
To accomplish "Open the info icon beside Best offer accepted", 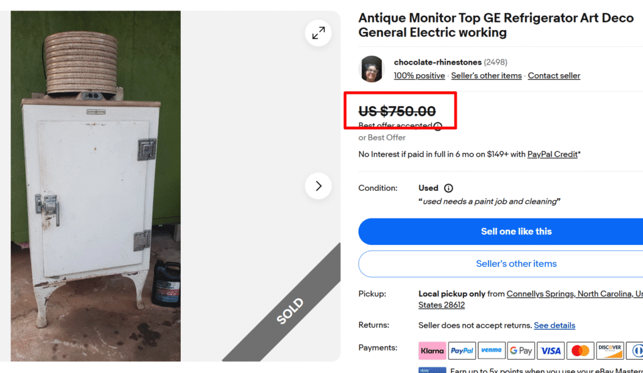I will 438,126.
